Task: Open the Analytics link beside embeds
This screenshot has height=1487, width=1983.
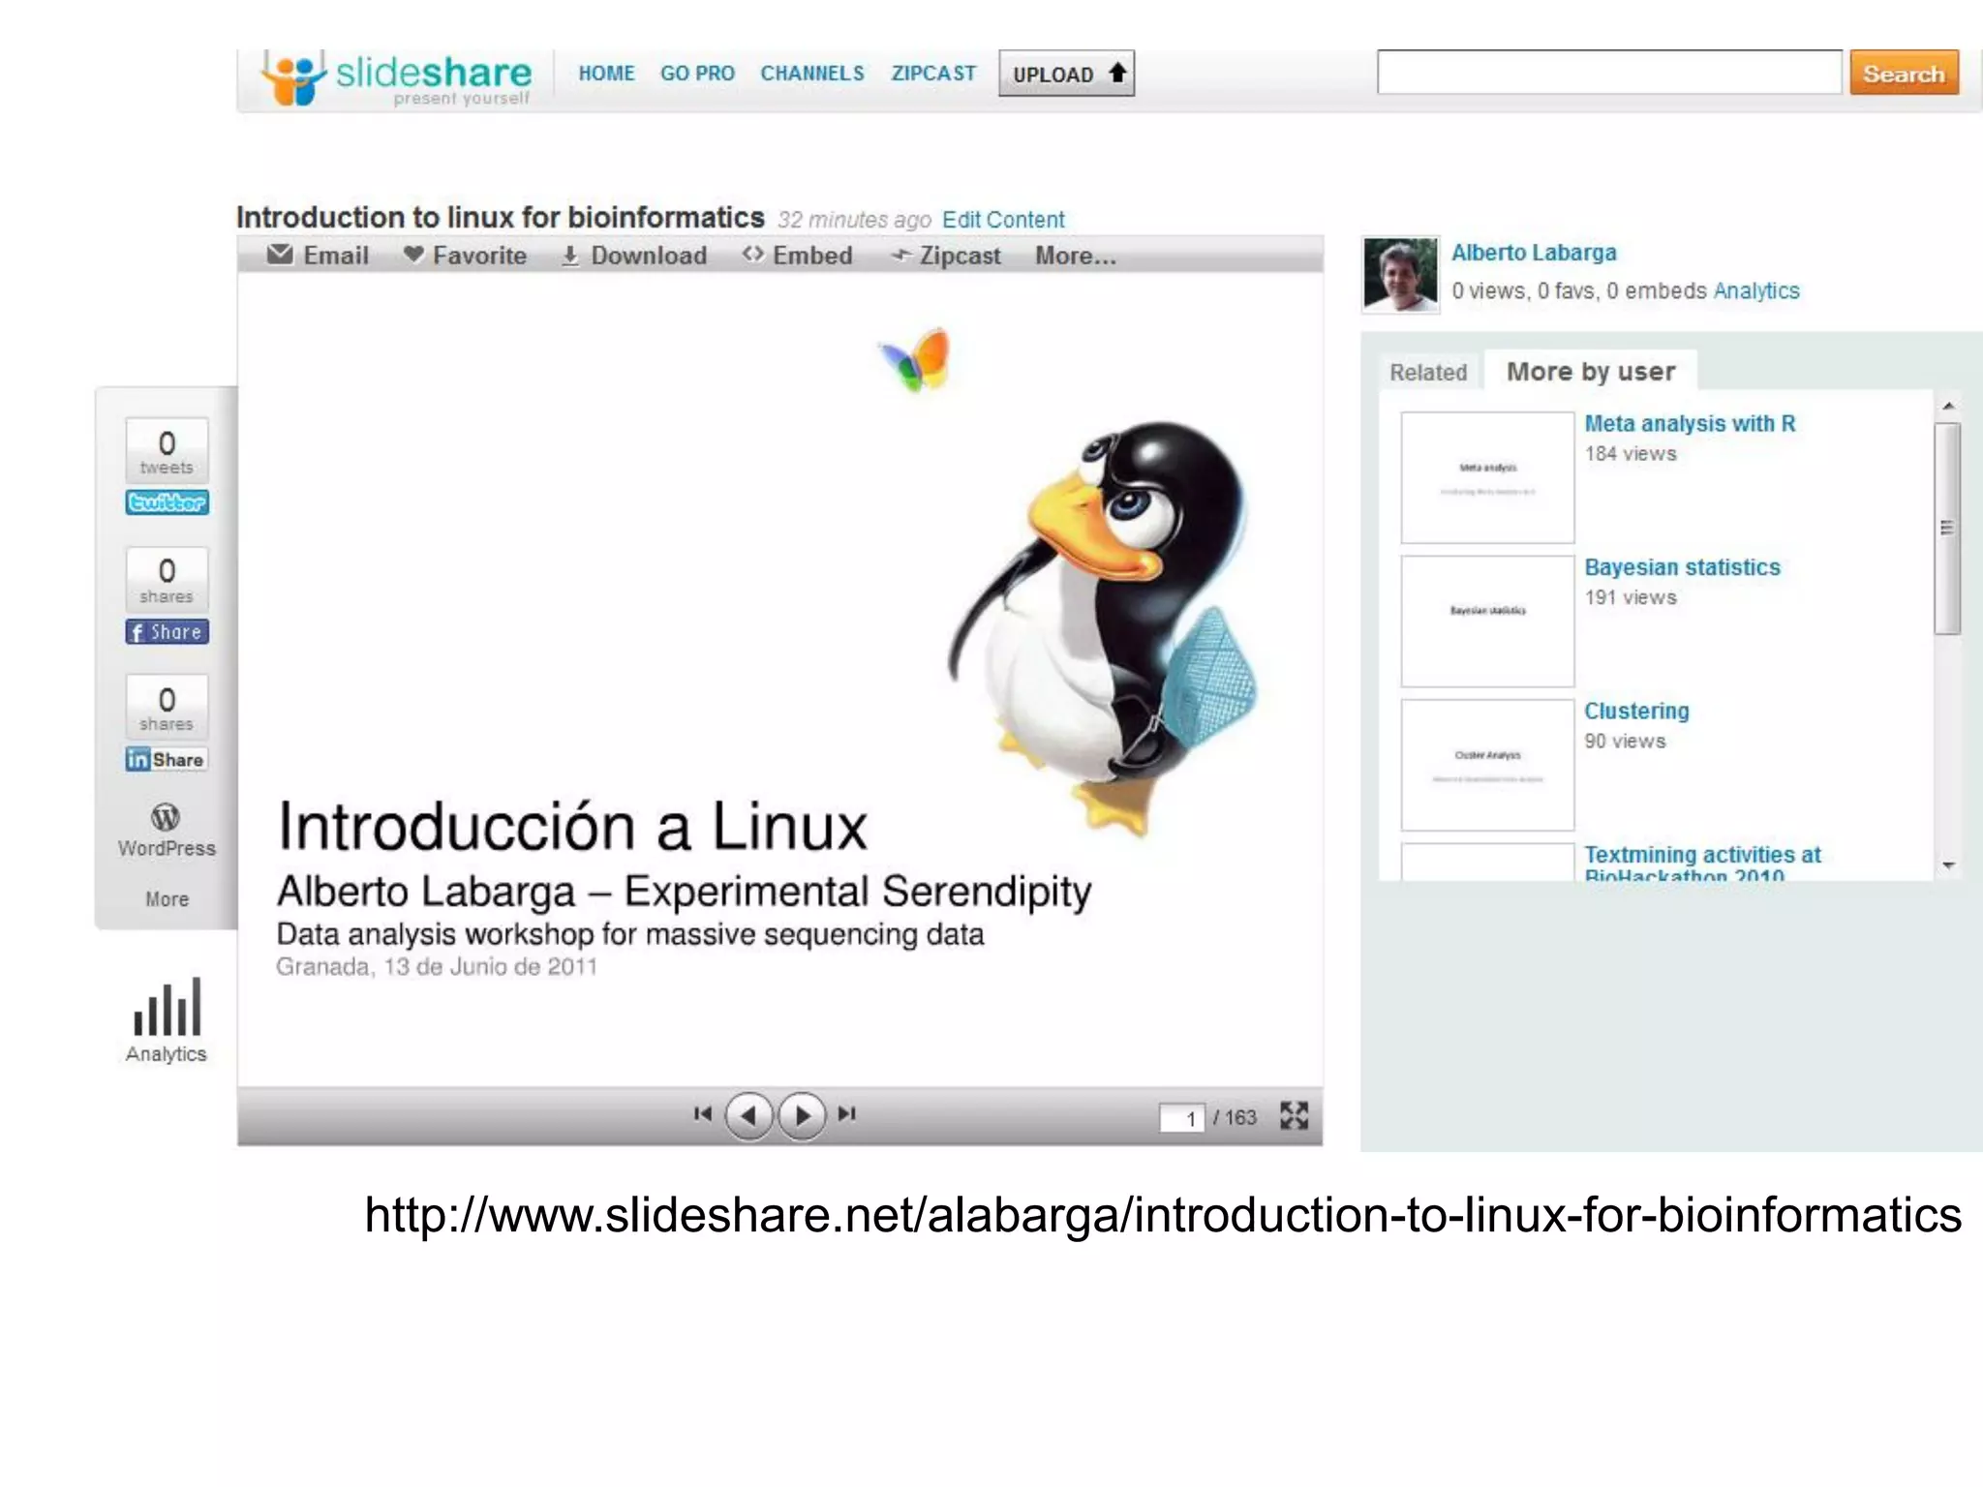Action: pyautogui.click(x=1756, y=291)
